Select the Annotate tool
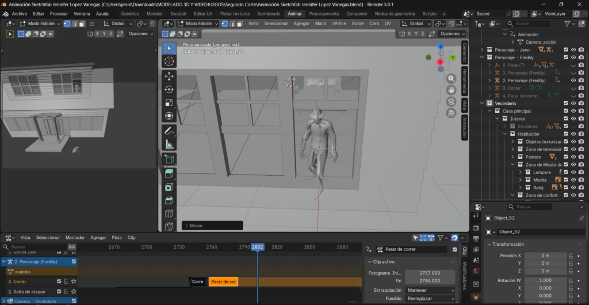589x305 pixels. (x=169, y=131)
